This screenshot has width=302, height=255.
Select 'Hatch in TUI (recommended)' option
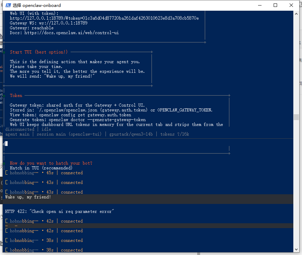tap(41, 168)
